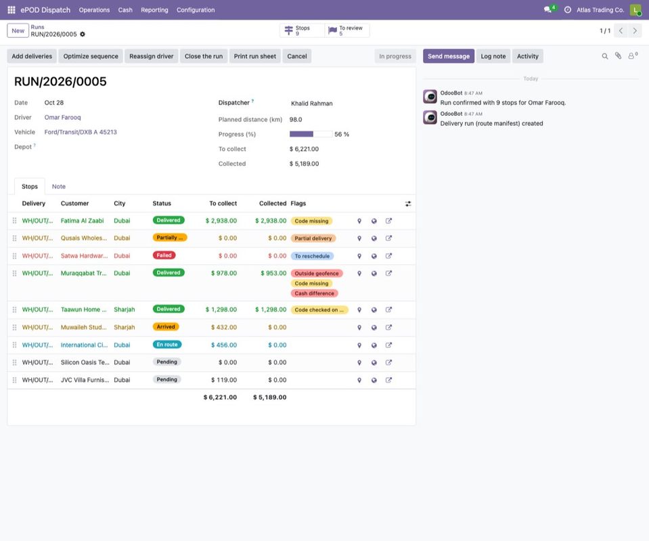Open the Configuration menu

tap(196, 10)
